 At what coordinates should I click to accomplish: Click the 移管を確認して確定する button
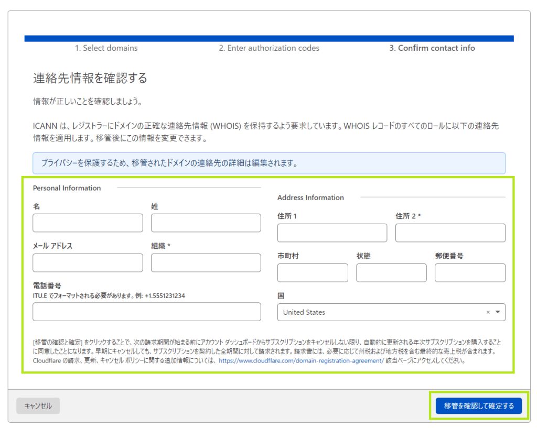(479, 405)
